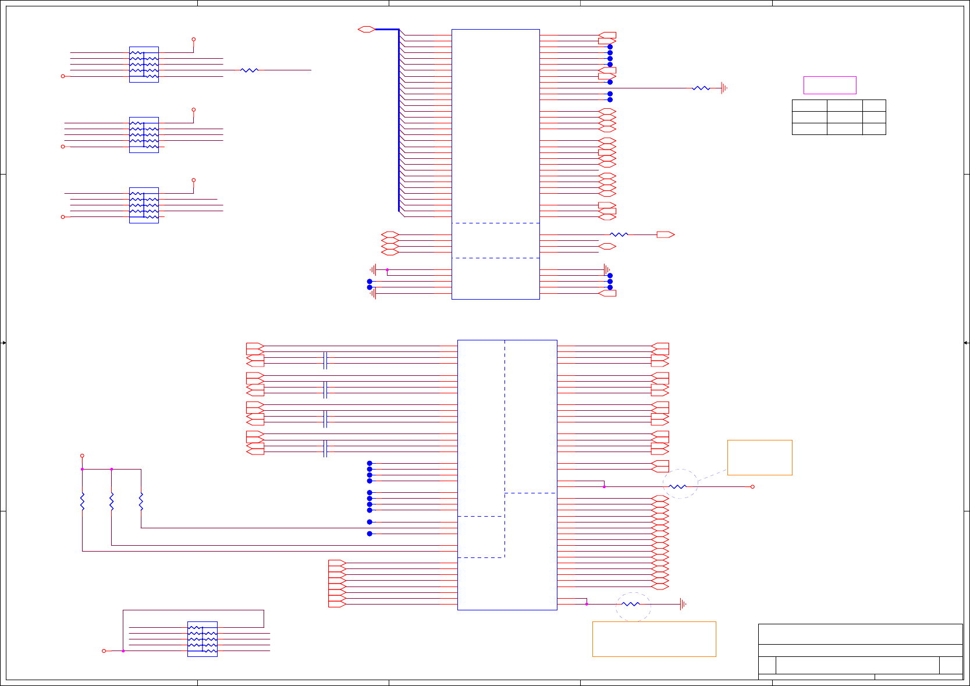
Task: Select resistor inside upper dashed circle
Action: click(677, 486)
